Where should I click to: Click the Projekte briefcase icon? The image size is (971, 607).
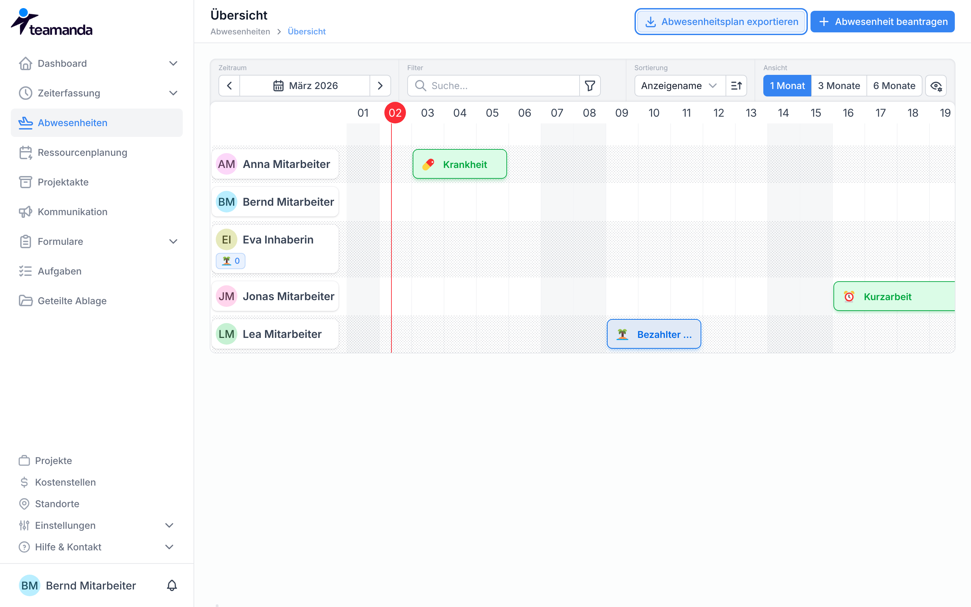pos(24,460)
